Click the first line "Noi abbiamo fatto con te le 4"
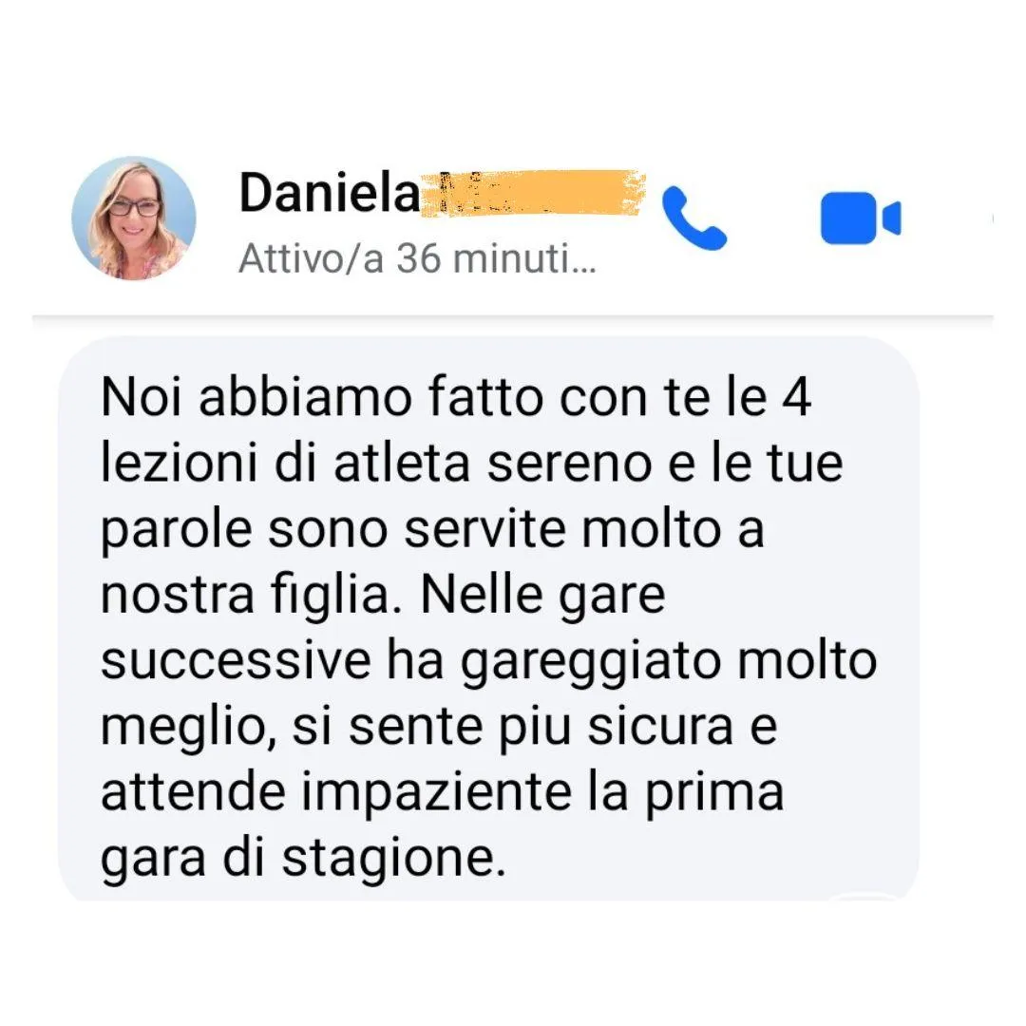Screen dimensions: 1026x1026 tap(456, 396)
